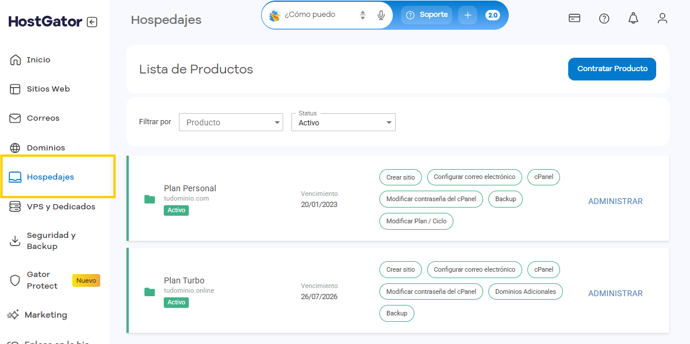Click Modificar contraseña del cPanel for Plan Personal

pyautogui.click(x=431, y=199)
